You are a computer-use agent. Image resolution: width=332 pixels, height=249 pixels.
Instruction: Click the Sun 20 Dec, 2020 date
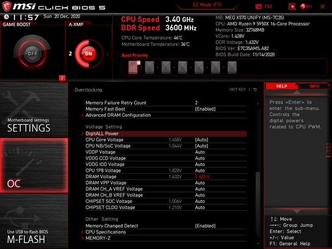pyautogui.click(x=62, y=16)
